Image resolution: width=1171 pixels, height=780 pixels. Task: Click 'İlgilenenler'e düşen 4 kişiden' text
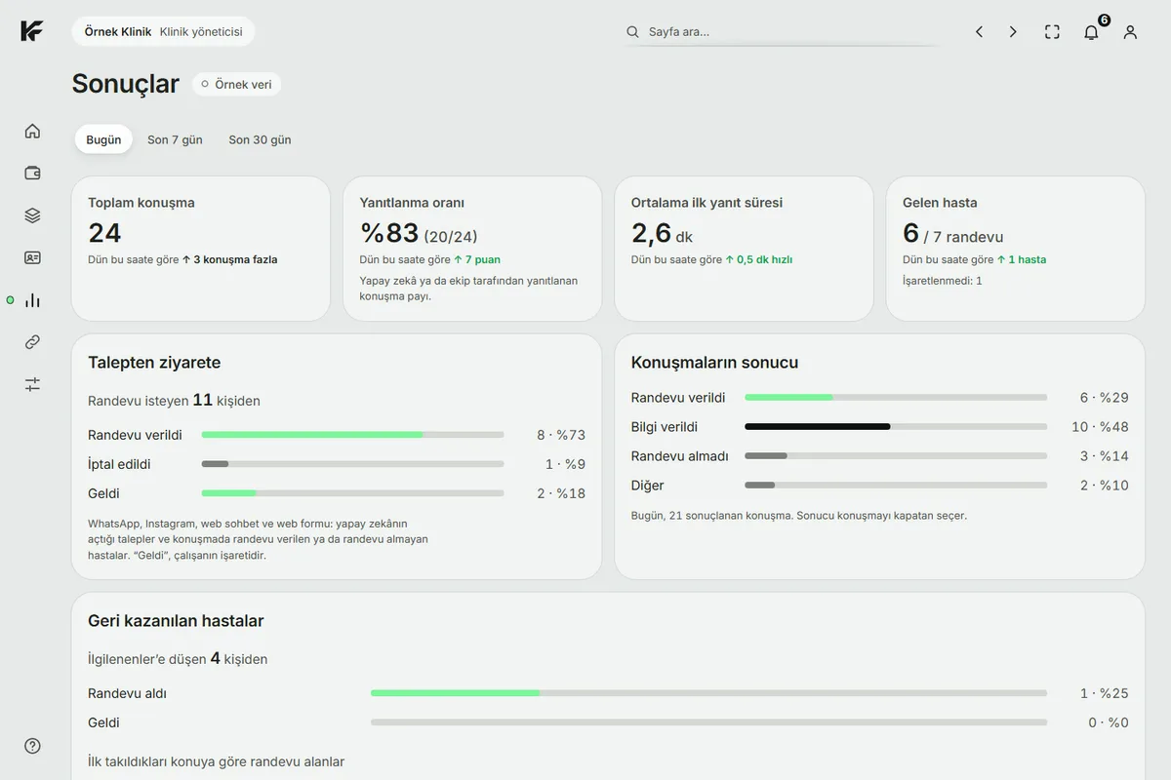pyautogui.click(x=178, y=658)
